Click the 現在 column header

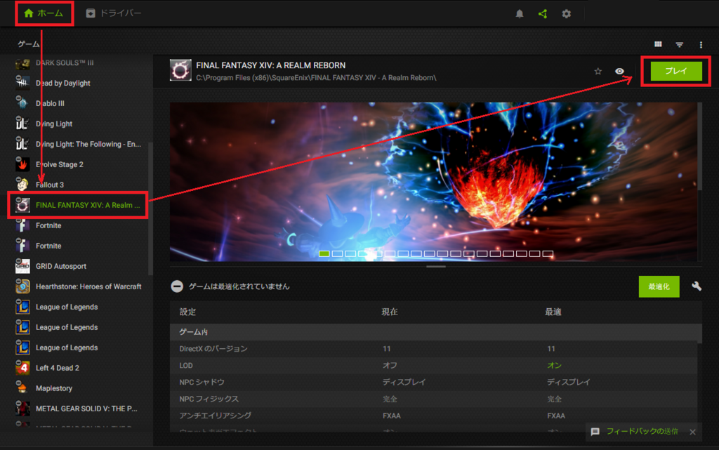click(390, 312)
